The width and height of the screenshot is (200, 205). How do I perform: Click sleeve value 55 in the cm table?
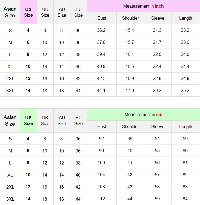[157, 151]
